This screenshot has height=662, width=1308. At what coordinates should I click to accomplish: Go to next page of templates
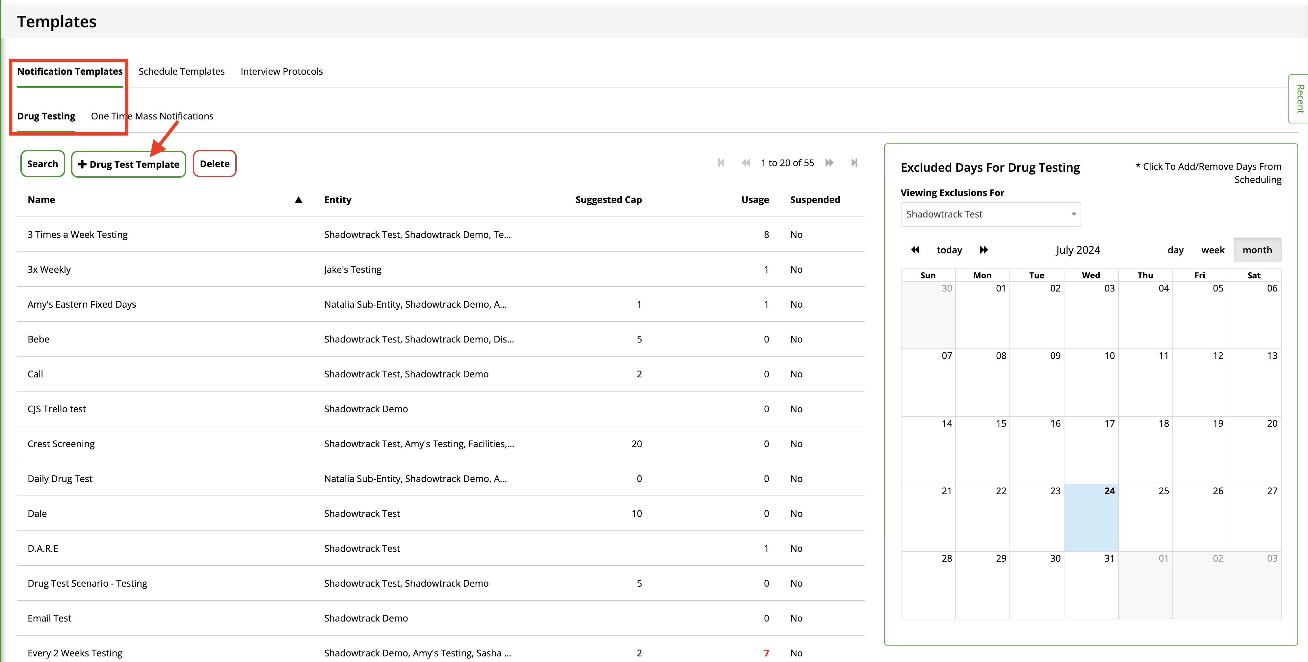(x=830, y=163)
